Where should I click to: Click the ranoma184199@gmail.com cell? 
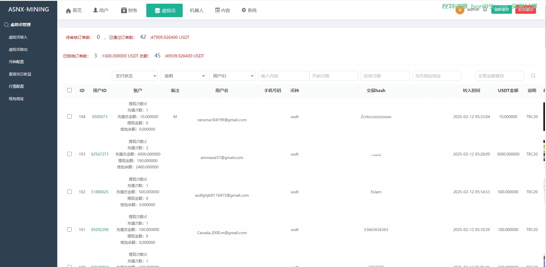click(222, 120)
